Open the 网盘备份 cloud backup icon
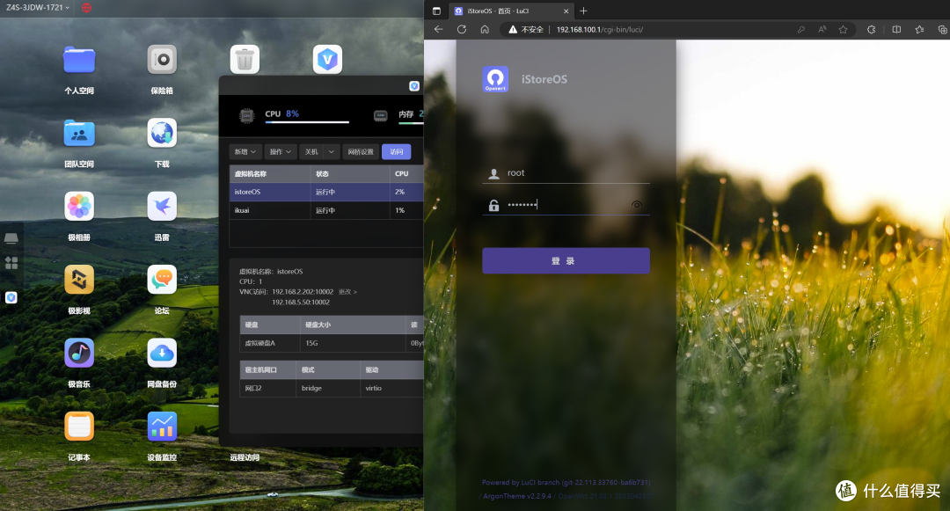This screenshot has width=950, height=511. point(162,353)
